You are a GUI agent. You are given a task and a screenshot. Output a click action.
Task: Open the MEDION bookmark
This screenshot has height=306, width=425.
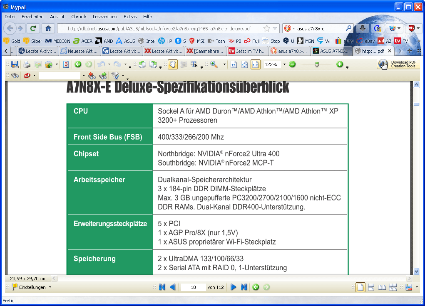[57, 41]
